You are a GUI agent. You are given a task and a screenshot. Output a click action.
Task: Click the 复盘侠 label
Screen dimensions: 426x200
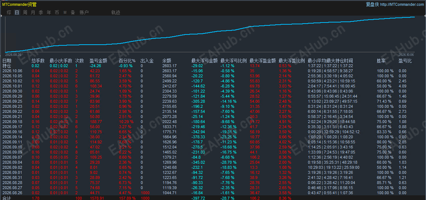point(372,4)
